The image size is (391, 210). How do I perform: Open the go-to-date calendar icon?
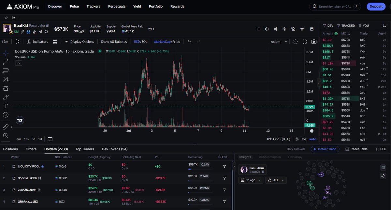50,139
